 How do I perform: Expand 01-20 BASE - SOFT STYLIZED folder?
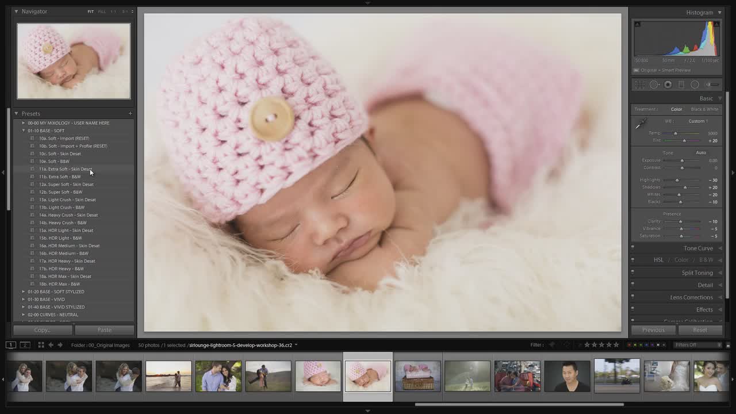click(x=24, y=292)
